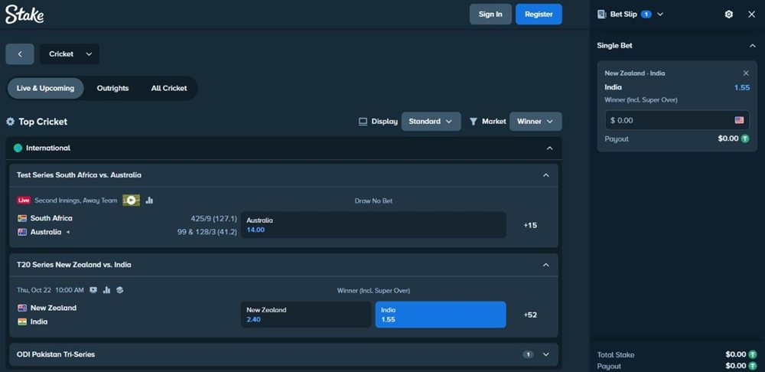
Task: Click the Bet Slip count badge
Action: point(646,14)
